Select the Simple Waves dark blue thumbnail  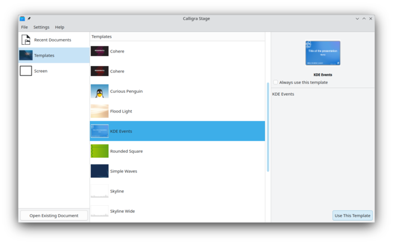[99, 171]
